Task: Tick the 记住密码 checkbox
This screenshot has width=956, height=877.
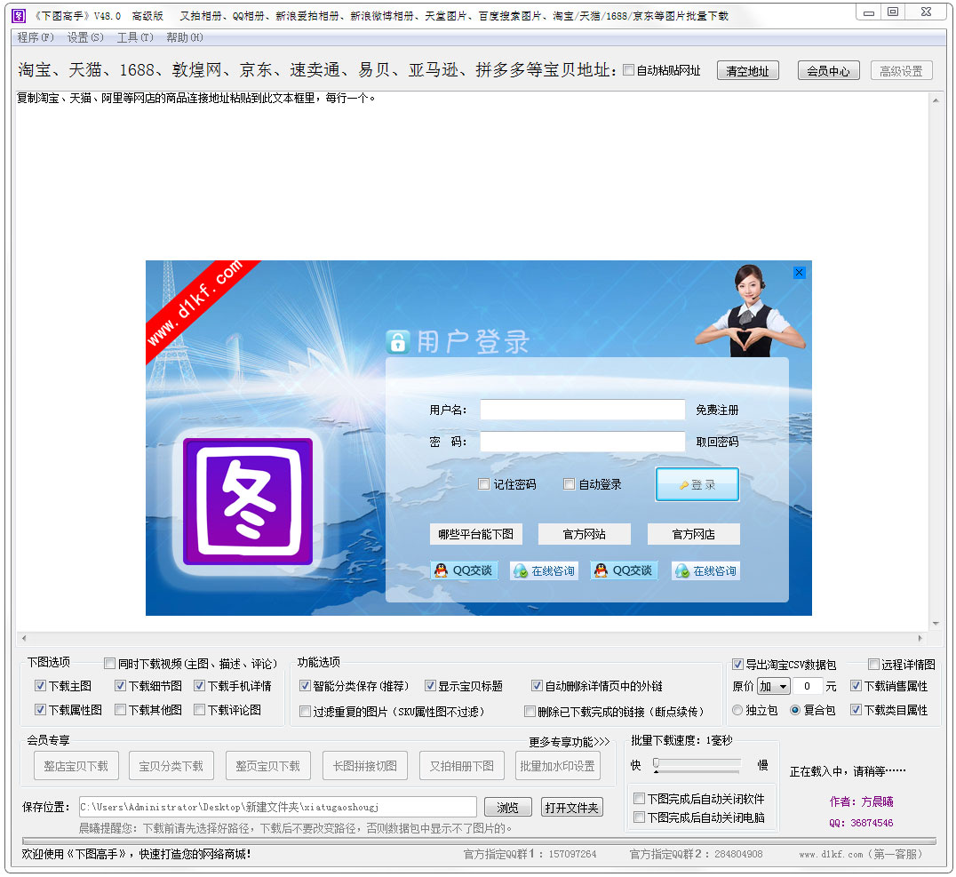Action: click(484, 484)
